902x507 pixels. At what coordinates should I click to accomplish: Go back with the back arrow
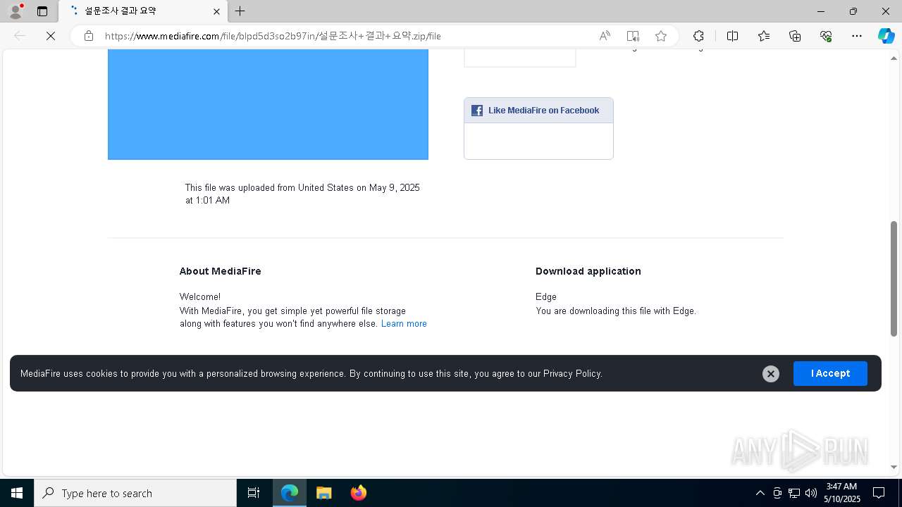[x=20, y=36]
